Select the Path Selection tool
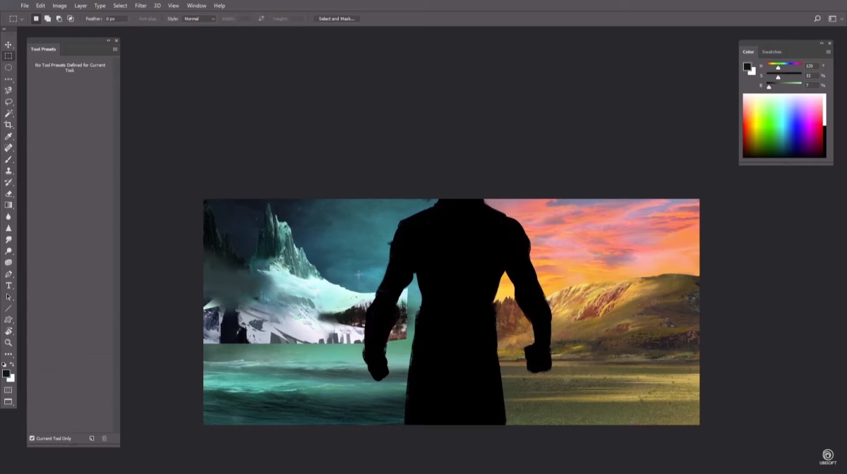This screenshot has width=847, height=474. pos(8,297)
